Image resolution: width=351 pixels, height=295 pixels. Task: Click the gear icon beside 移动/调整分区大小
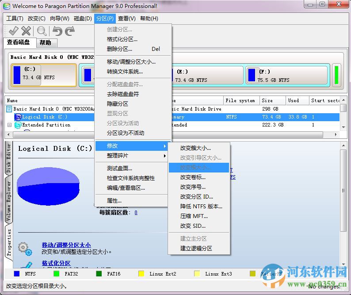point(25,249)
